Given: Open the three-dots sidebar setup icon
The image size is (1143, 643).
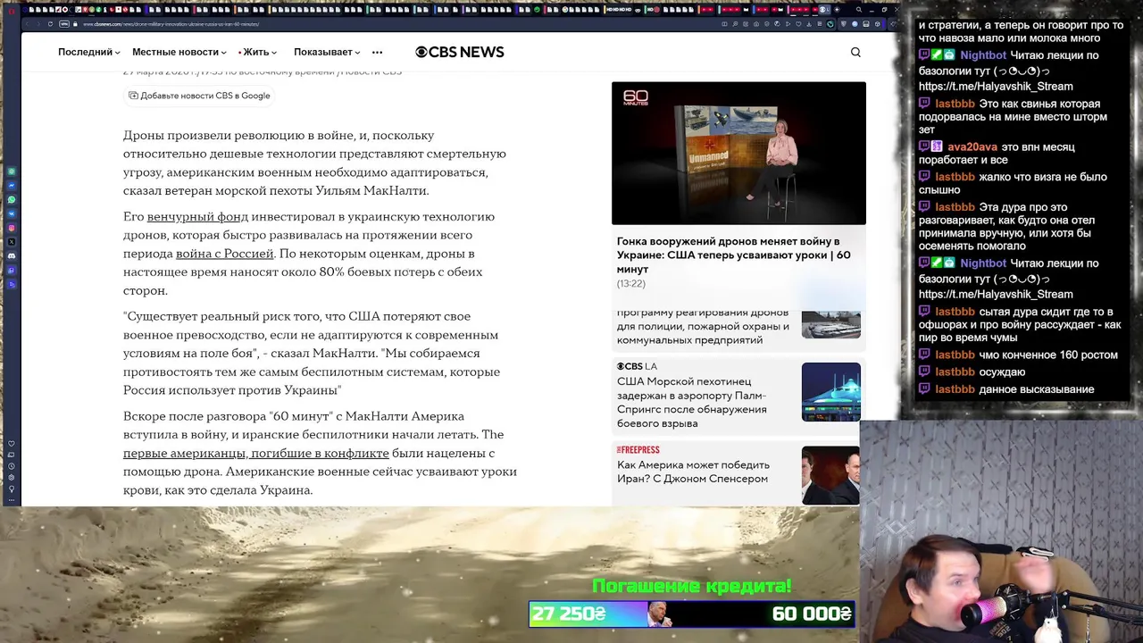Looking at the screenshot, I should (x=12, y=500).
